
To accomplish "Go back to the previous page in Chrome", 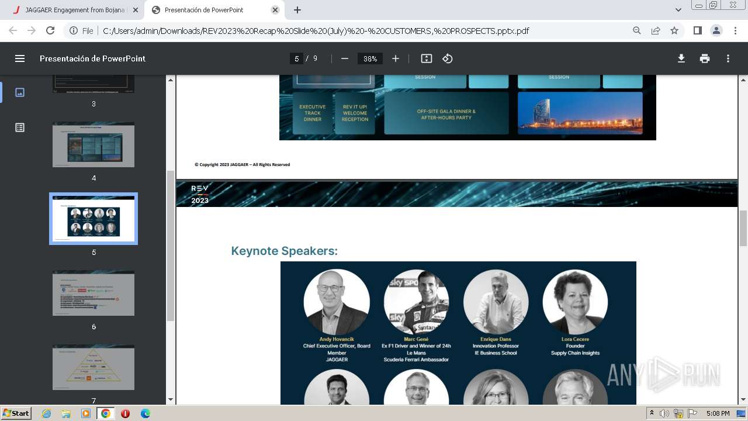I will coord(13,30).
